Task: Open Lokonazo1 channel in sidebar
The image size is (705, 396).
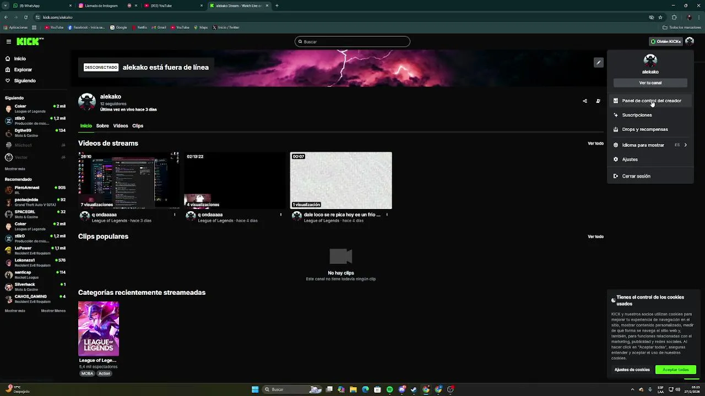Action: pyautogui.click(x=35, y=262)
